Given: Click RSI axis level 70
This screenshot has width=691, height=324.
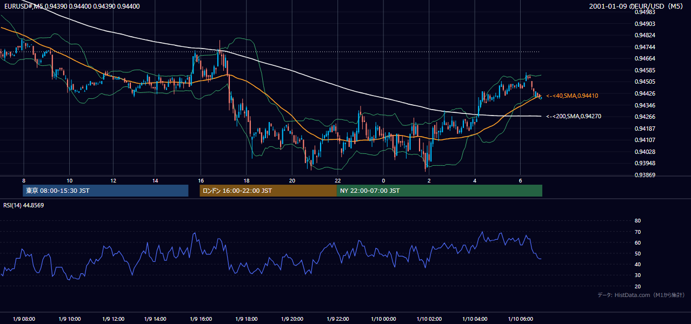Looking at the screenshot, I should (637, 232).
